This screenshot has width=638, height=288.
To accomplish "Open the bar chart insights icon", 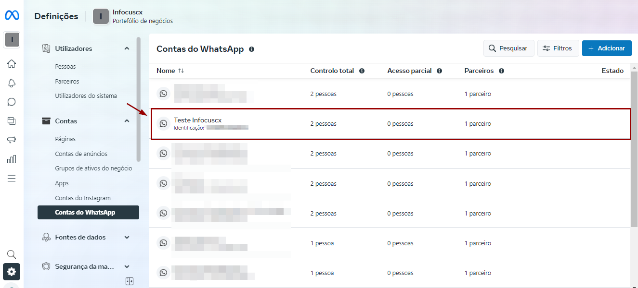I will click(x=12, y=159).
